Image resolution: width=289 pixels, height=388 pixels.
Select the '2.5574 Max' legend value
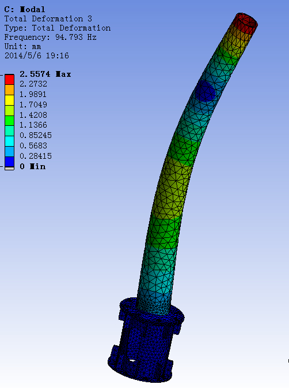point(45,74)
